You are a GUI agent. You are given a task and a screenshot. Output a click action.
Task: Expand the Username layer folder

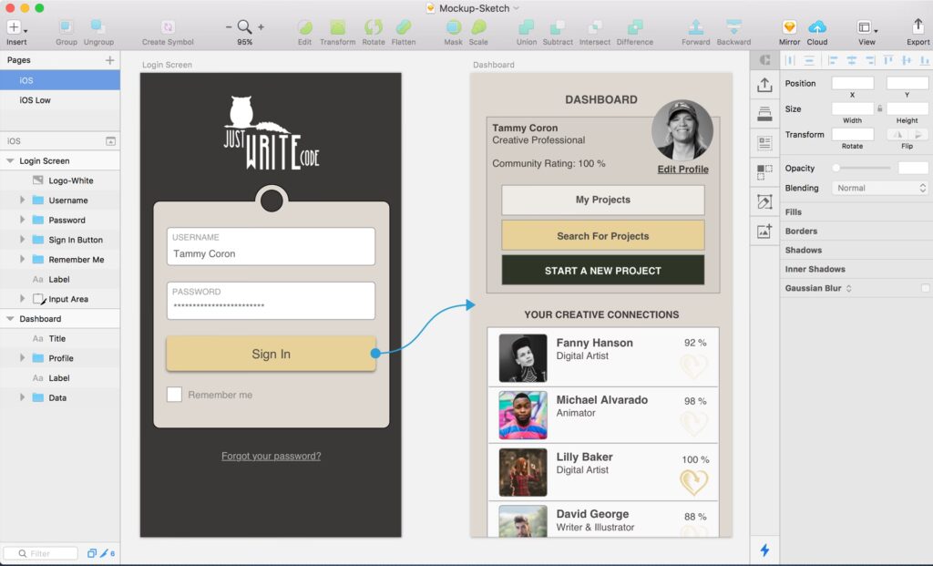pos(22,201)
